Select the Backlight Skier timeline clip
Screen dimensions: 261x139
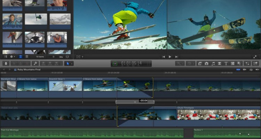8,88
